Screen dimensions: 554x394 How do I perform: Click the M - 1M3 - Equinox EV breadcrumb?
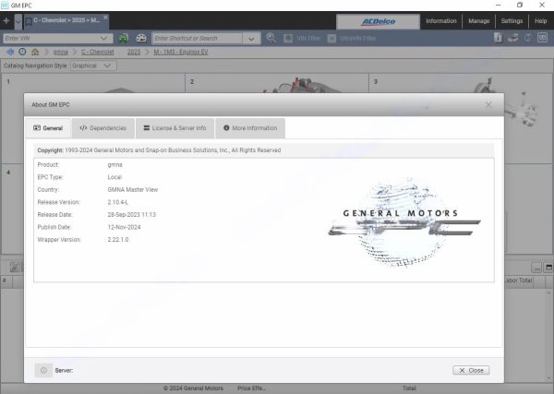click(x=181, y=53)
